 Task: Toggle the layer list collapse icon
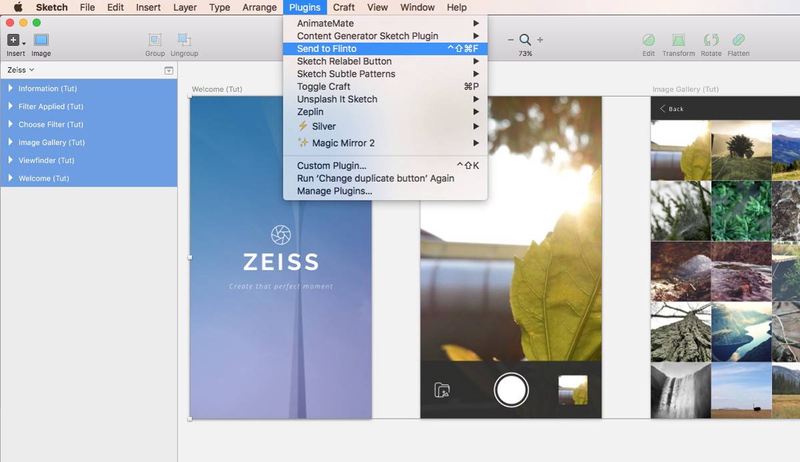169,71
